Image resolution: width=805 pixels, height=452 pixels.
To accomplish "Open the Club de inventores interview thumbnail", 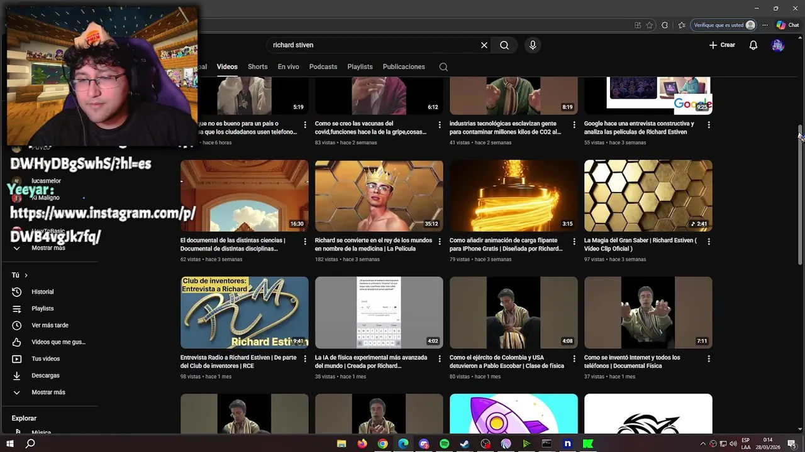I will (x=245, y=313).
